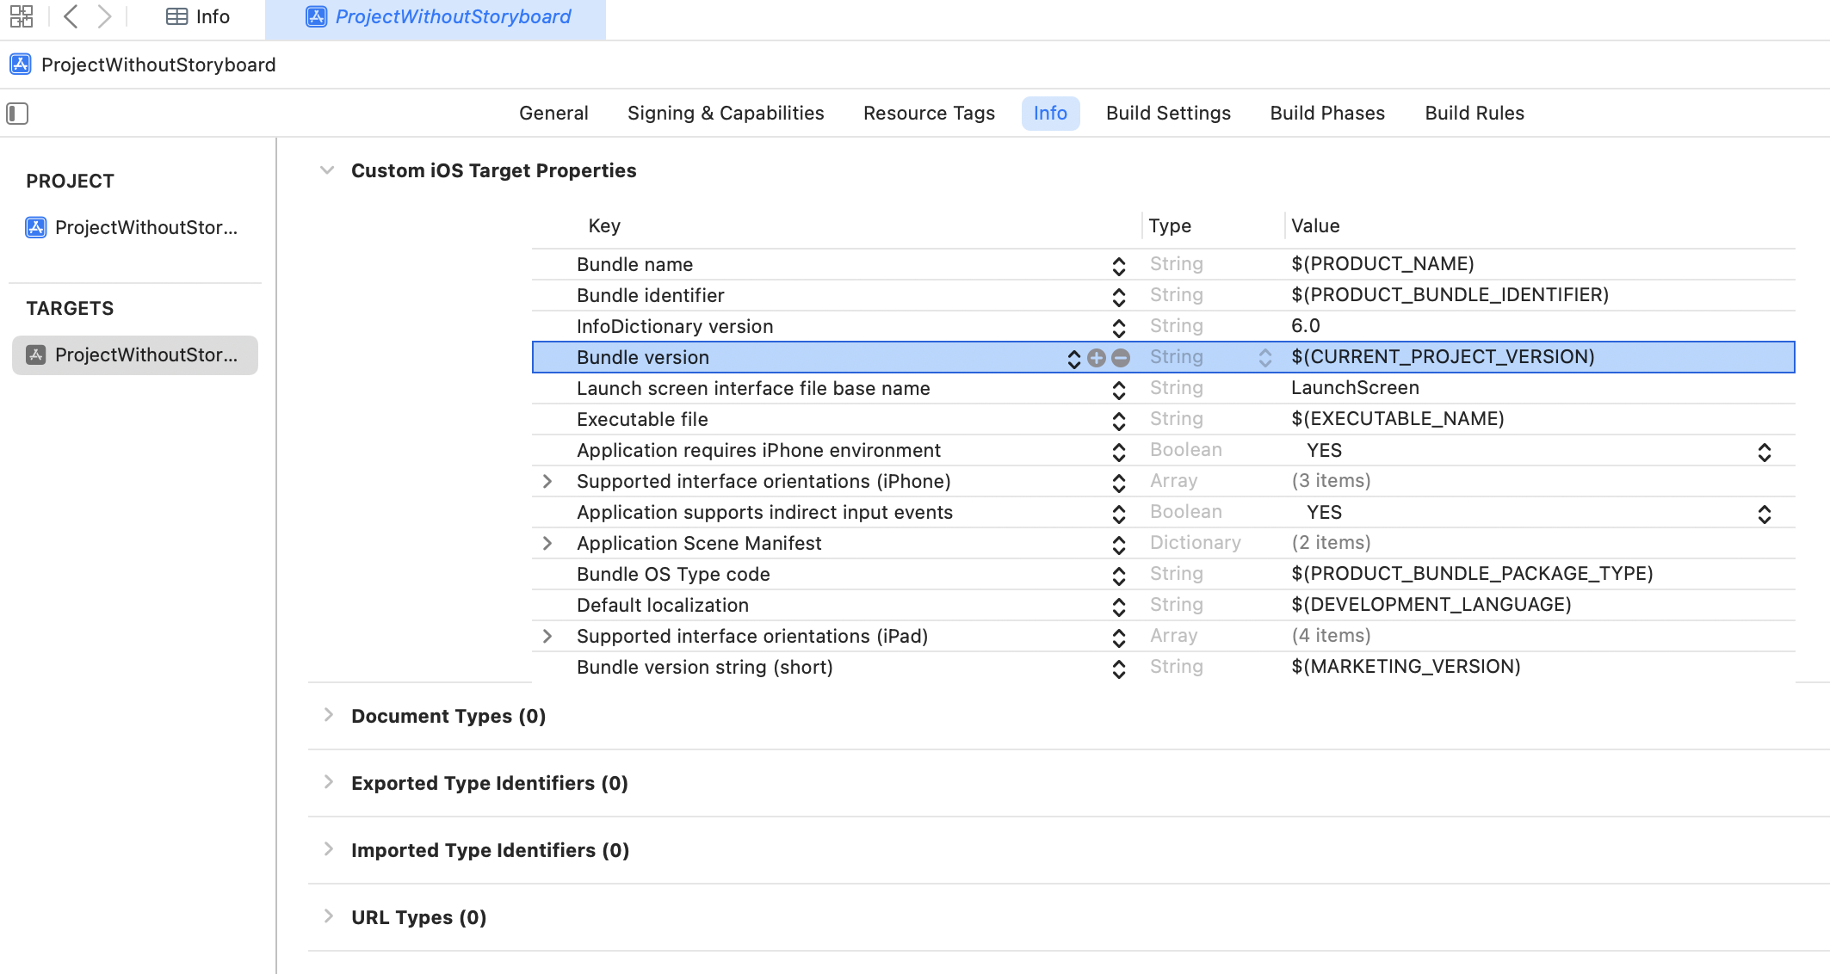The height and width of the screenshot is (974, 1830).
Task: Click the ProjectWithoutStoryboard breadcrumb app icon
Action: (x=21, y=65)
